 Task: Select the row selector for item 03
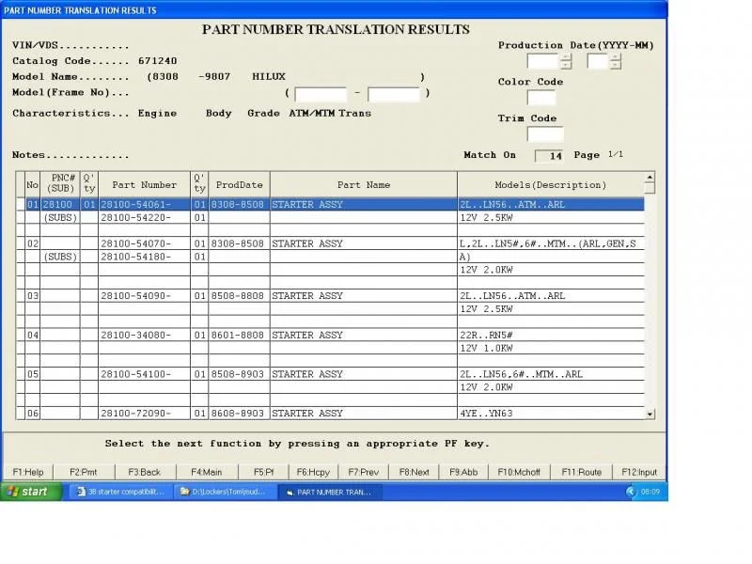20,296
